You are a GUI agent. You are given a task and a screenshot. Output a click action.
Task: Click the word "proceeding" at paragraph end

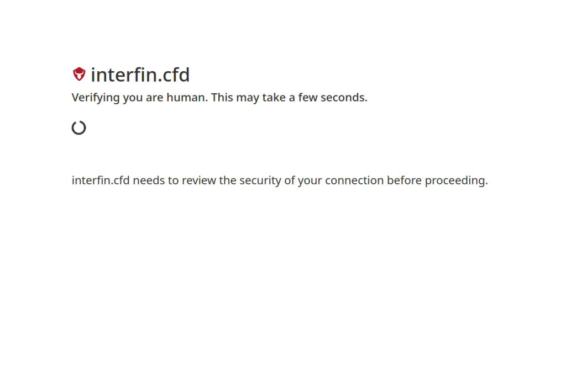[x=456, y=180]
